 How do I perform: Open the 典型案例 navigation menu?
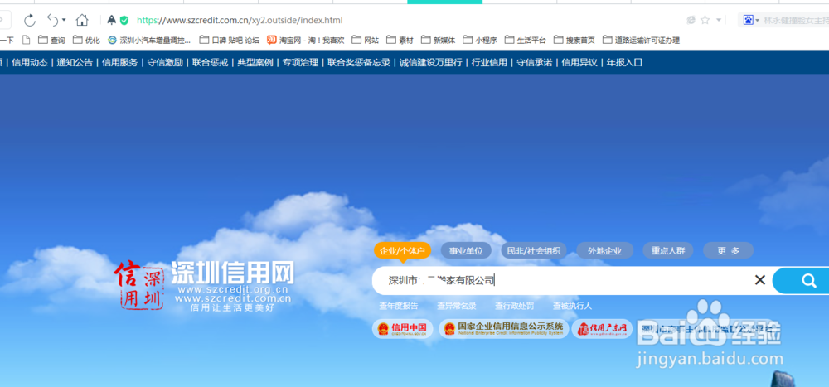point(255,62)
